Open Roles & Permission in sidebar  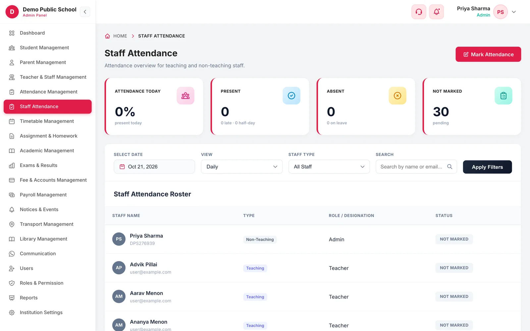(x=48, y=283)
